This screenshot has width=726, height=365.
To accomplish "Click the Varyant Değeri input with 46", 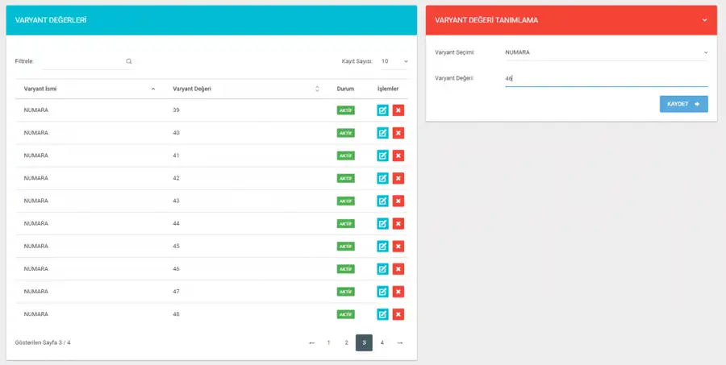I will tap(606, 79).
